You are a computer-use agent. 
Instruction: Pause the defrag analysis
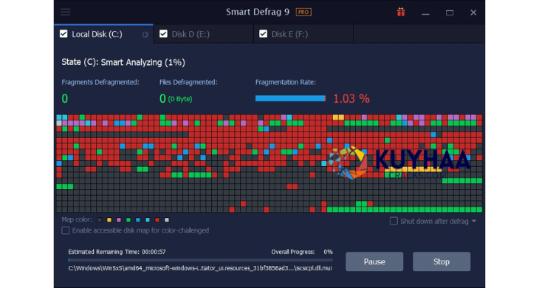pyautogui.click(x=374, y=261)
